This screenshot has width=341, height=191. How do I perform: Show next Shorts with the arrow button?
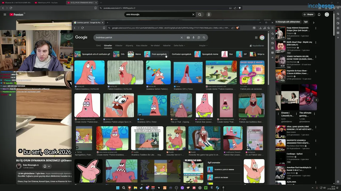tap(316, 100)
